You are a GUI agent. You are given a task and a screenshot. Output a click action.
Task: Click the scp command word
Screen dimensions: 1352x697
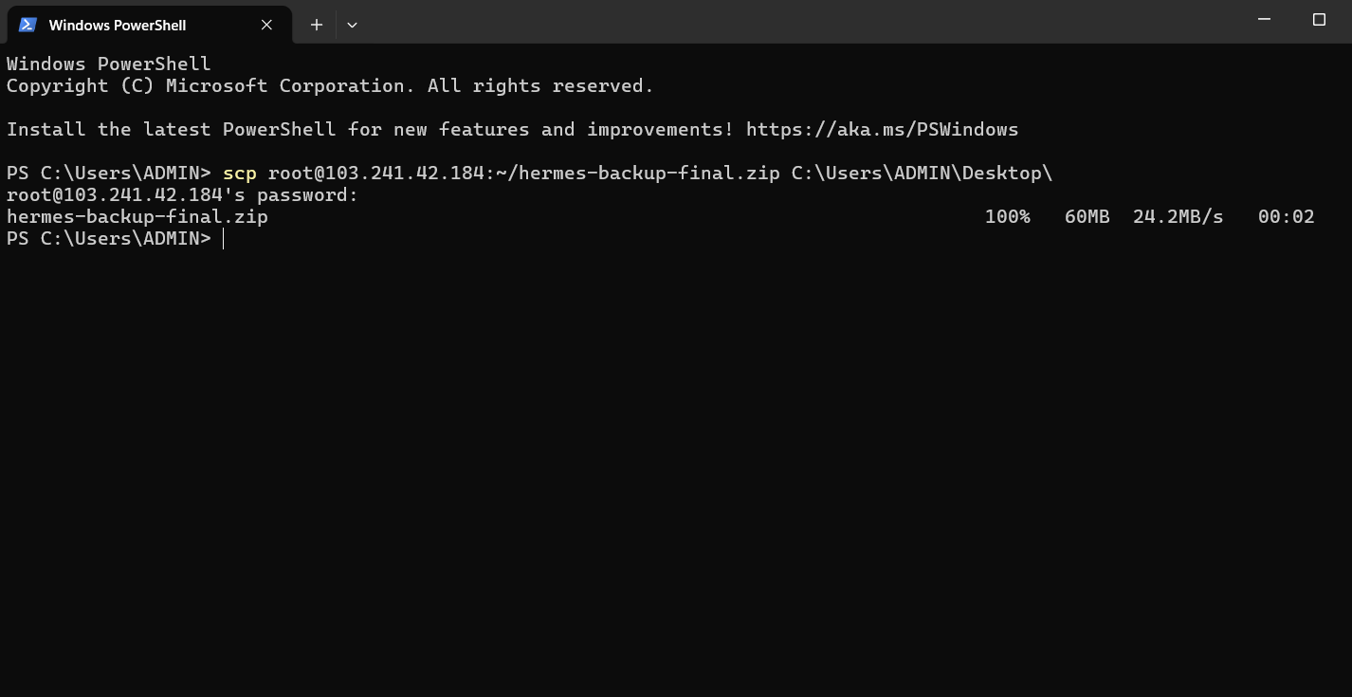click(239, 173)
